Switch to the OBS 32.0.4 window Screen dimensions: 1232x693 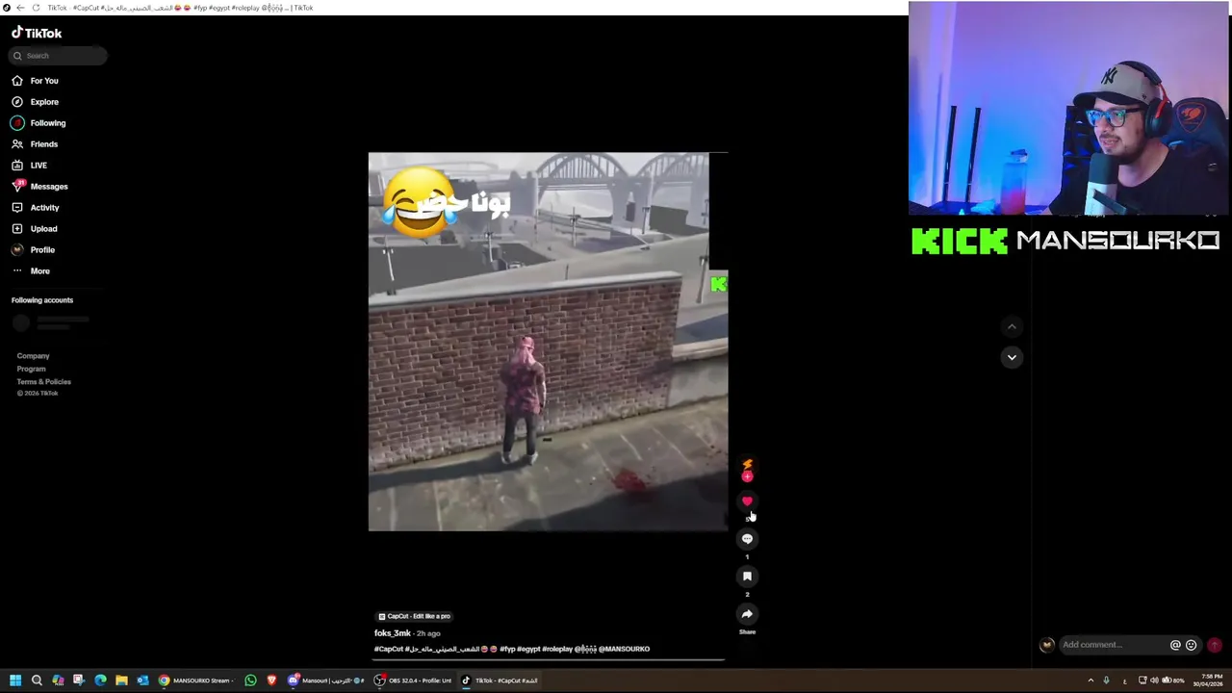click(413, 680)
